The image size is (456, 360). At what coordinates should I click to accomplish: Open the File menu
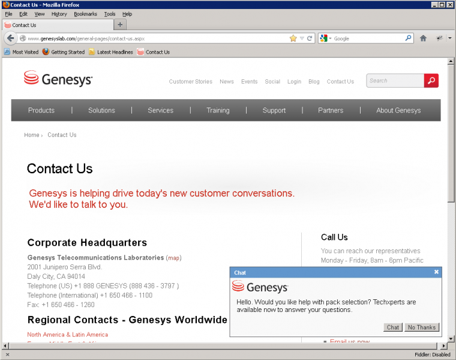point(9,14)
